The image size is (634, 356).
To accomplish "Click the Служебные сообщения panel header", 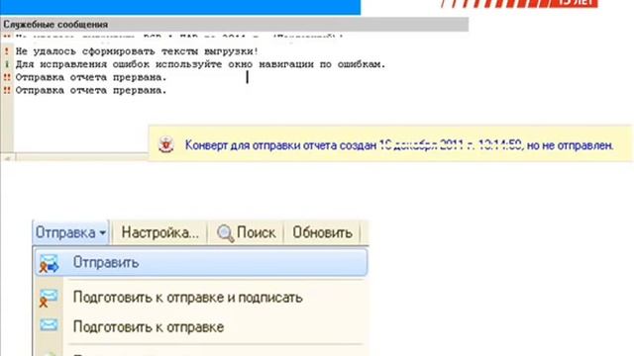I will (x=234, y=24).
